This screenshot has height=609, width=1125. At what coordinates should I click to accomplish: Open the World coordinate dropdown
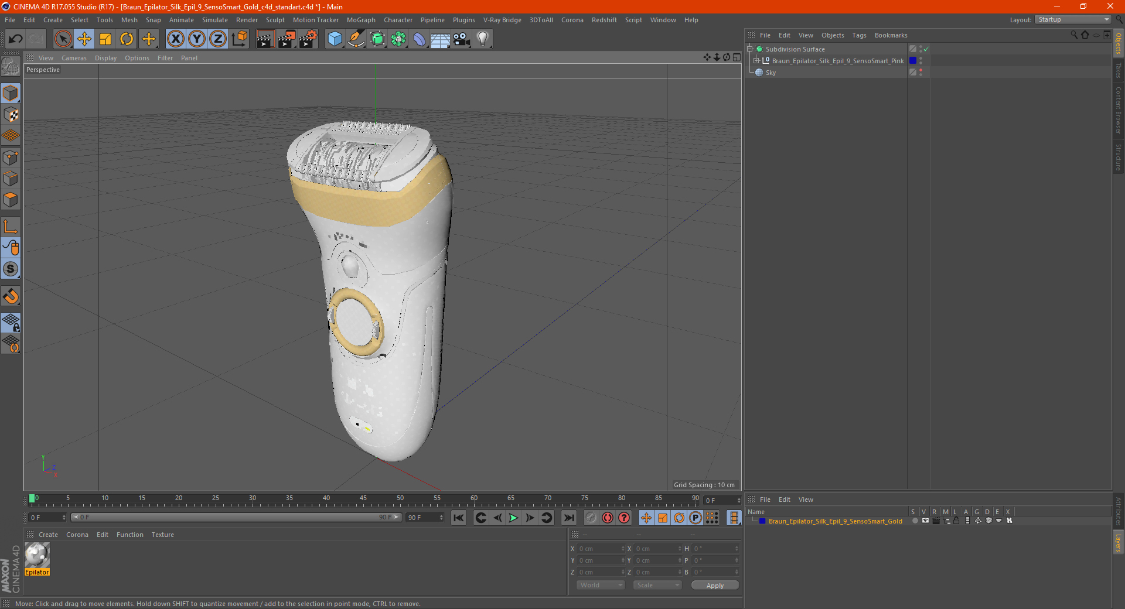pos(601,585)
